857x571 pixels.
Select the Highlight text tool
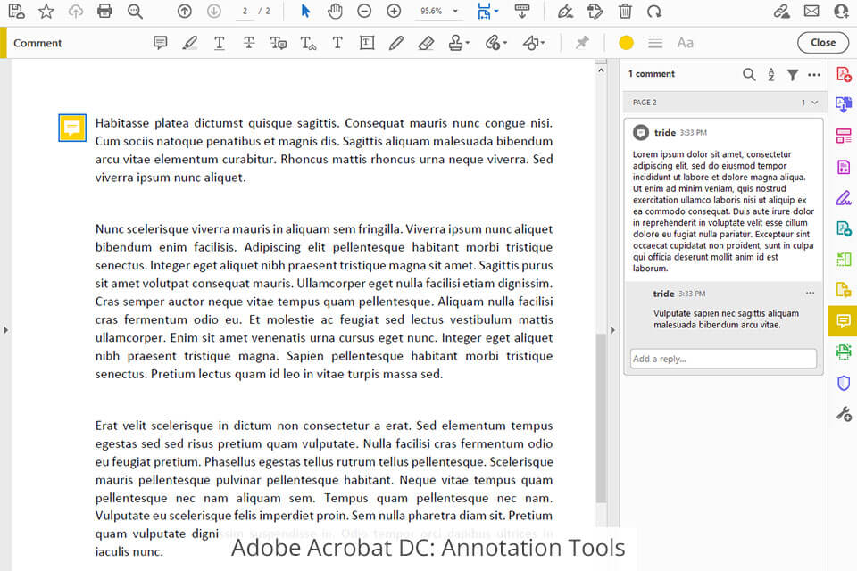189,43
